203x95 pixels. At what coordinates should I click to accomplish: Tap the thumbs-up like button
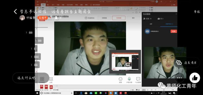pos(195,78)
